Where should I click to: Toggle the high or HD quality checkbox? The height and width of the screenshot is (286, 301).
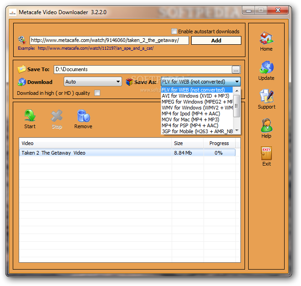(x=97, y=93)
